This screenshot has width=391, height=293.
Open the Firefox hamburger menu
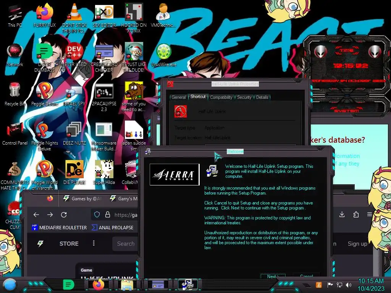[x=370, y=214]
